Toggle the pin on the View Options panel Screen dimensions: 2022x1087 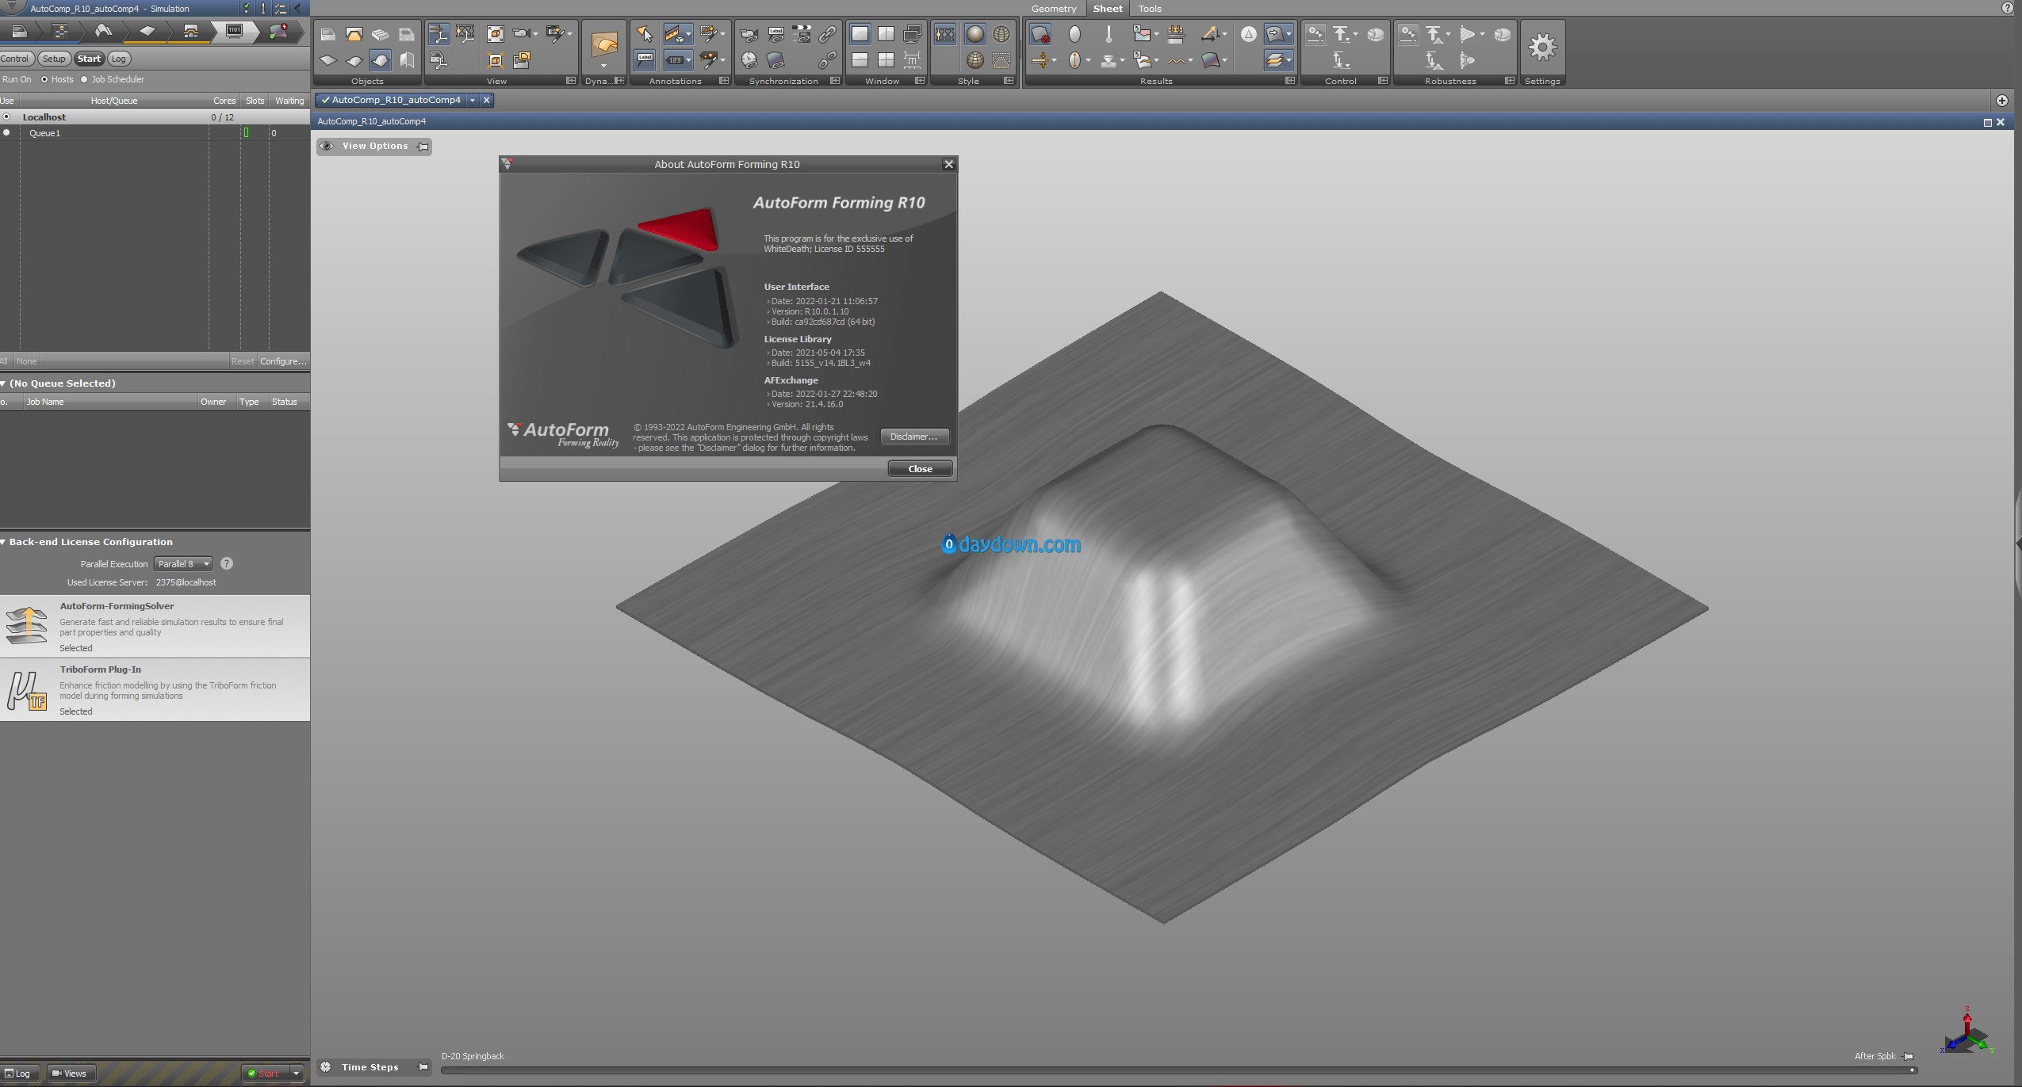click(423, 147)
